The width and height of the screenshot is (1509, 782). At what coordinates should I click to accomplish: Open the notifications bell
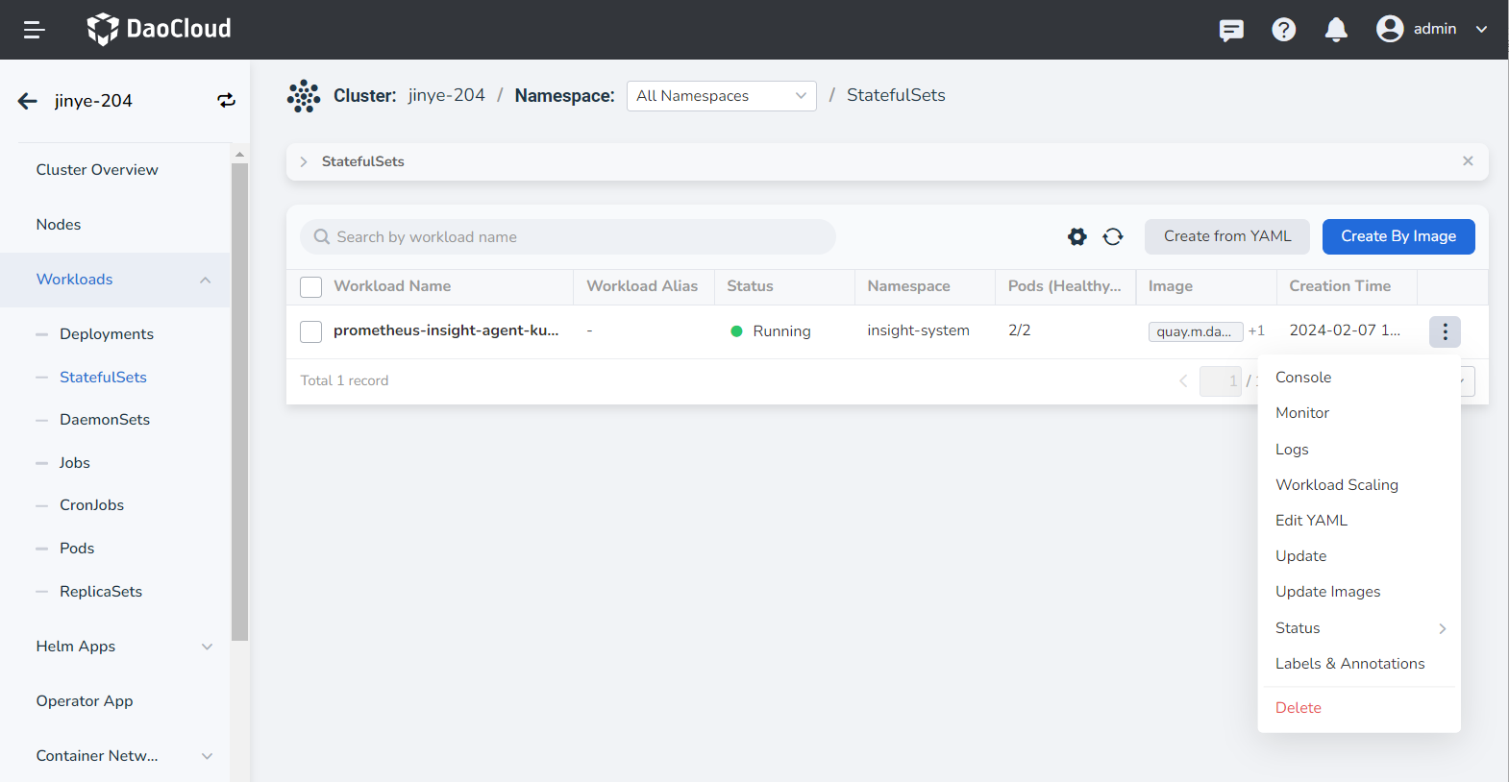[x=1336, y=30]
